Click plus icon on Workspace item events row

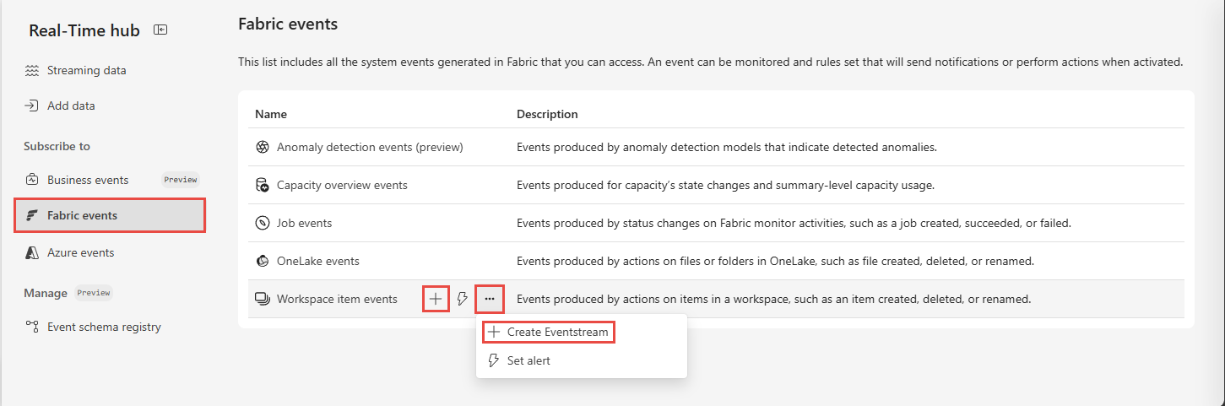click(x=435, y=299)
